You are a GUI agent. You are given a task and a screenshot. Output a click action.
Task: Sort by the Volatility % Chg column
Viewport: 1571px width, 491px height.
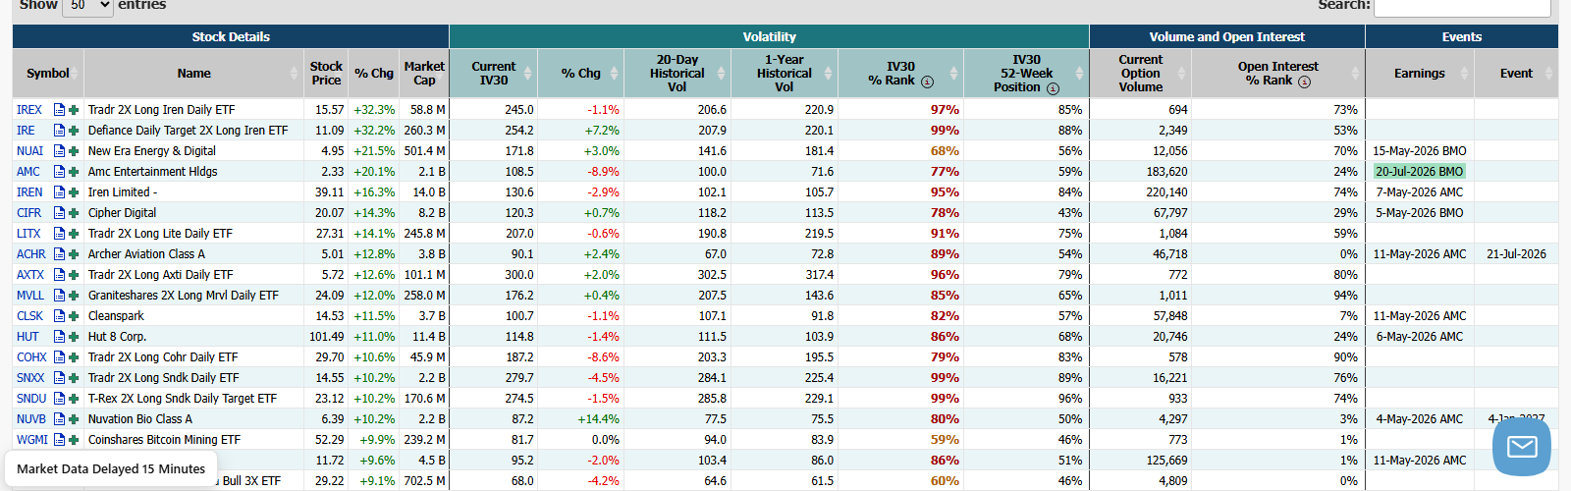[x=581, y=74]
